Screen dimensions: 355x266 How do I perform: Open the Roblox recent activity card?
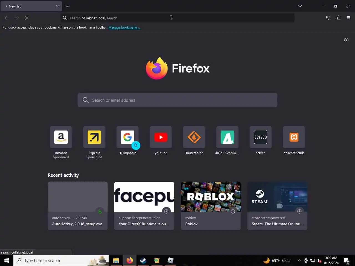pos(211,206)
